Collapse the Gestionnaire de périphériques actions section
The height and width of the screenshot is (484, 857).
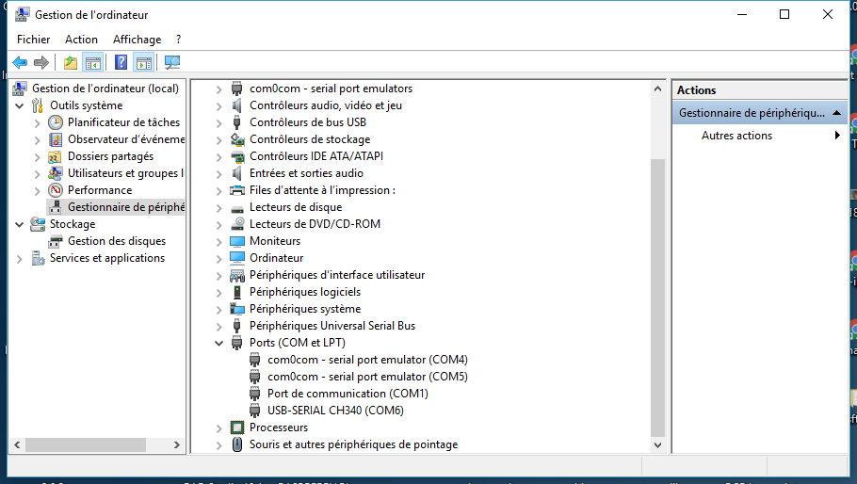pyautogui.click(x=836, y=113)
